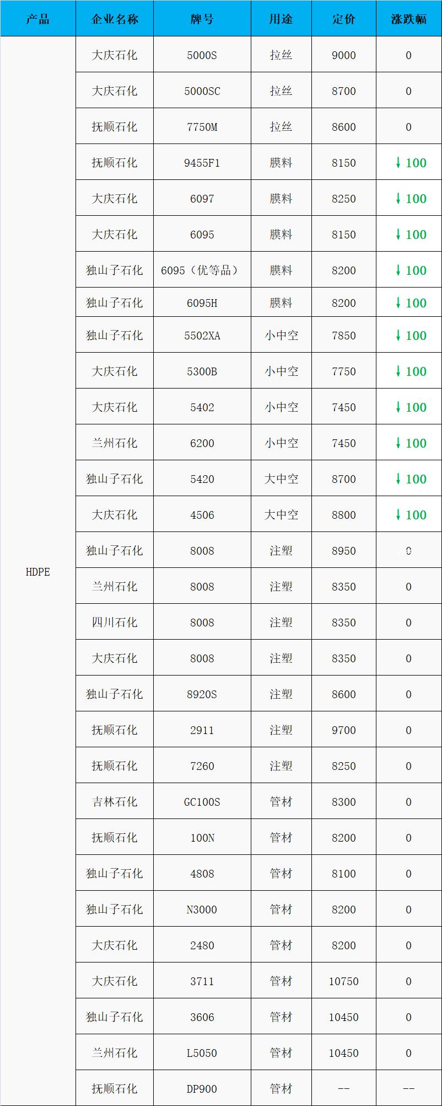
Task: Click the DP900 grade cell
Action: point(202,1089)
